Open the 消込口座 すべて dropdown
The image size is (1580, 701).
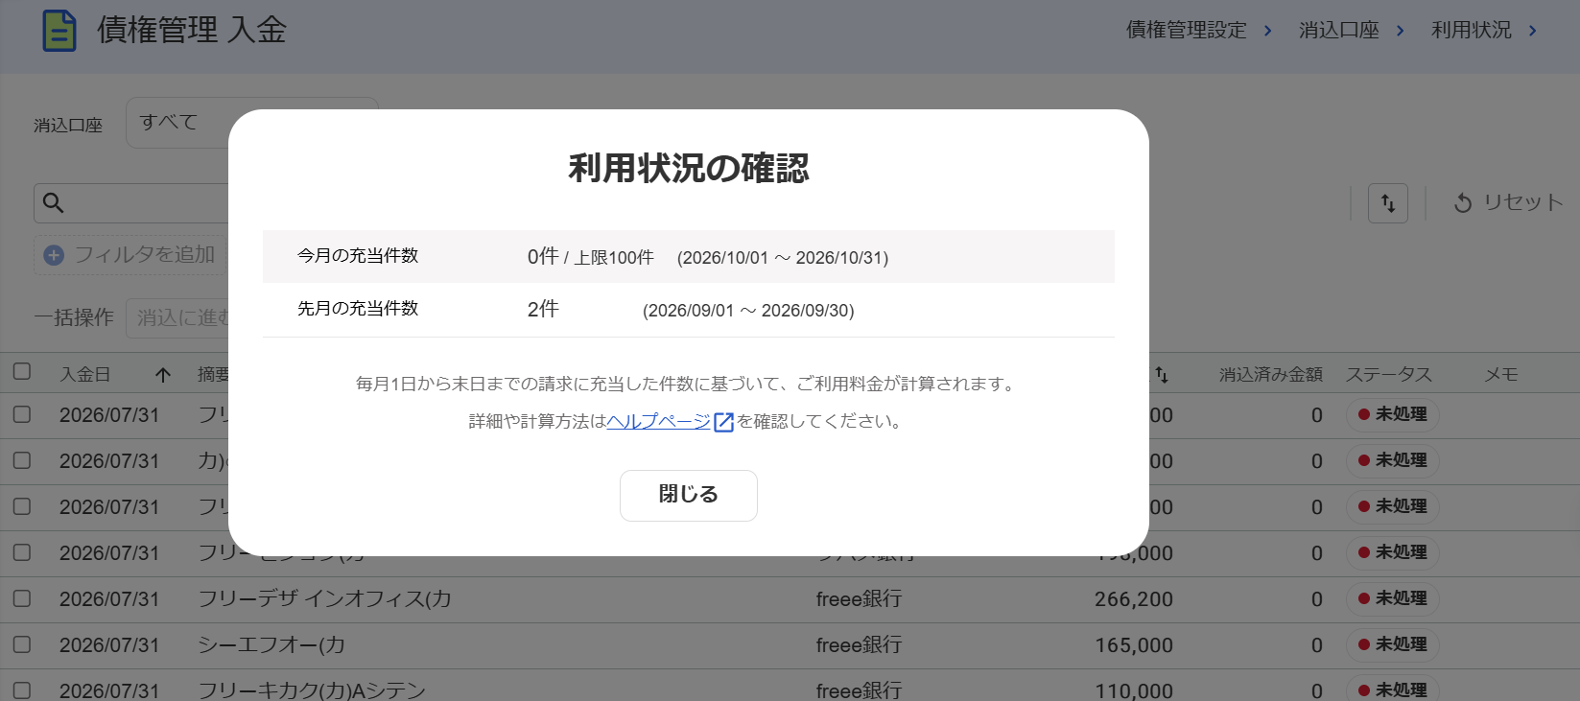[252, 123]
